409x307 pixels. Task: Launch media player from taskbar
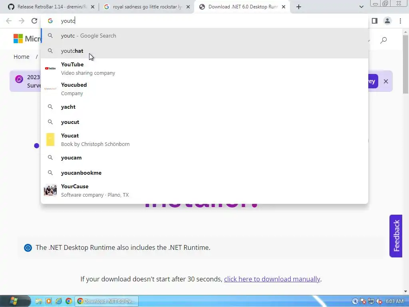click(48, 301)
